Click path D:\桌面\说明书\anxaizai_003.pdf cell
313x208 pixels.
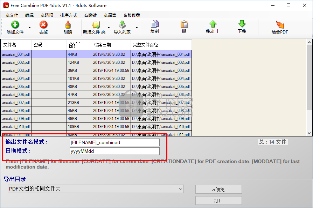[161, 70]
